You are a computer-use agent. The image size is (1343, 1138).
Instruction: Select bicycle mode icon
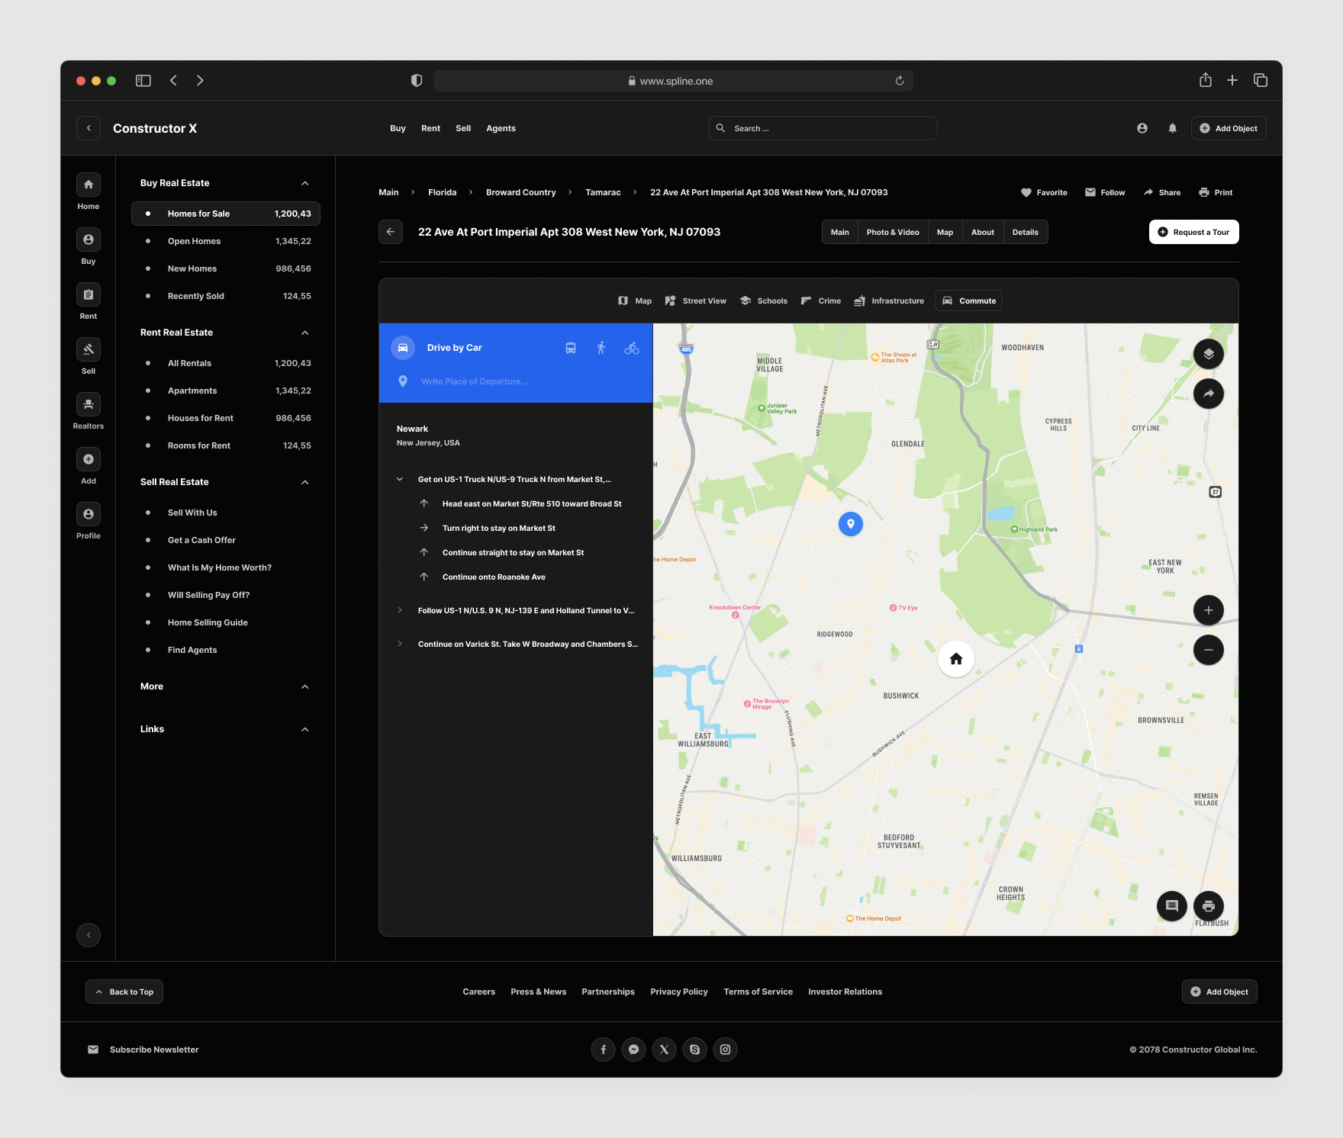point(632,348)
